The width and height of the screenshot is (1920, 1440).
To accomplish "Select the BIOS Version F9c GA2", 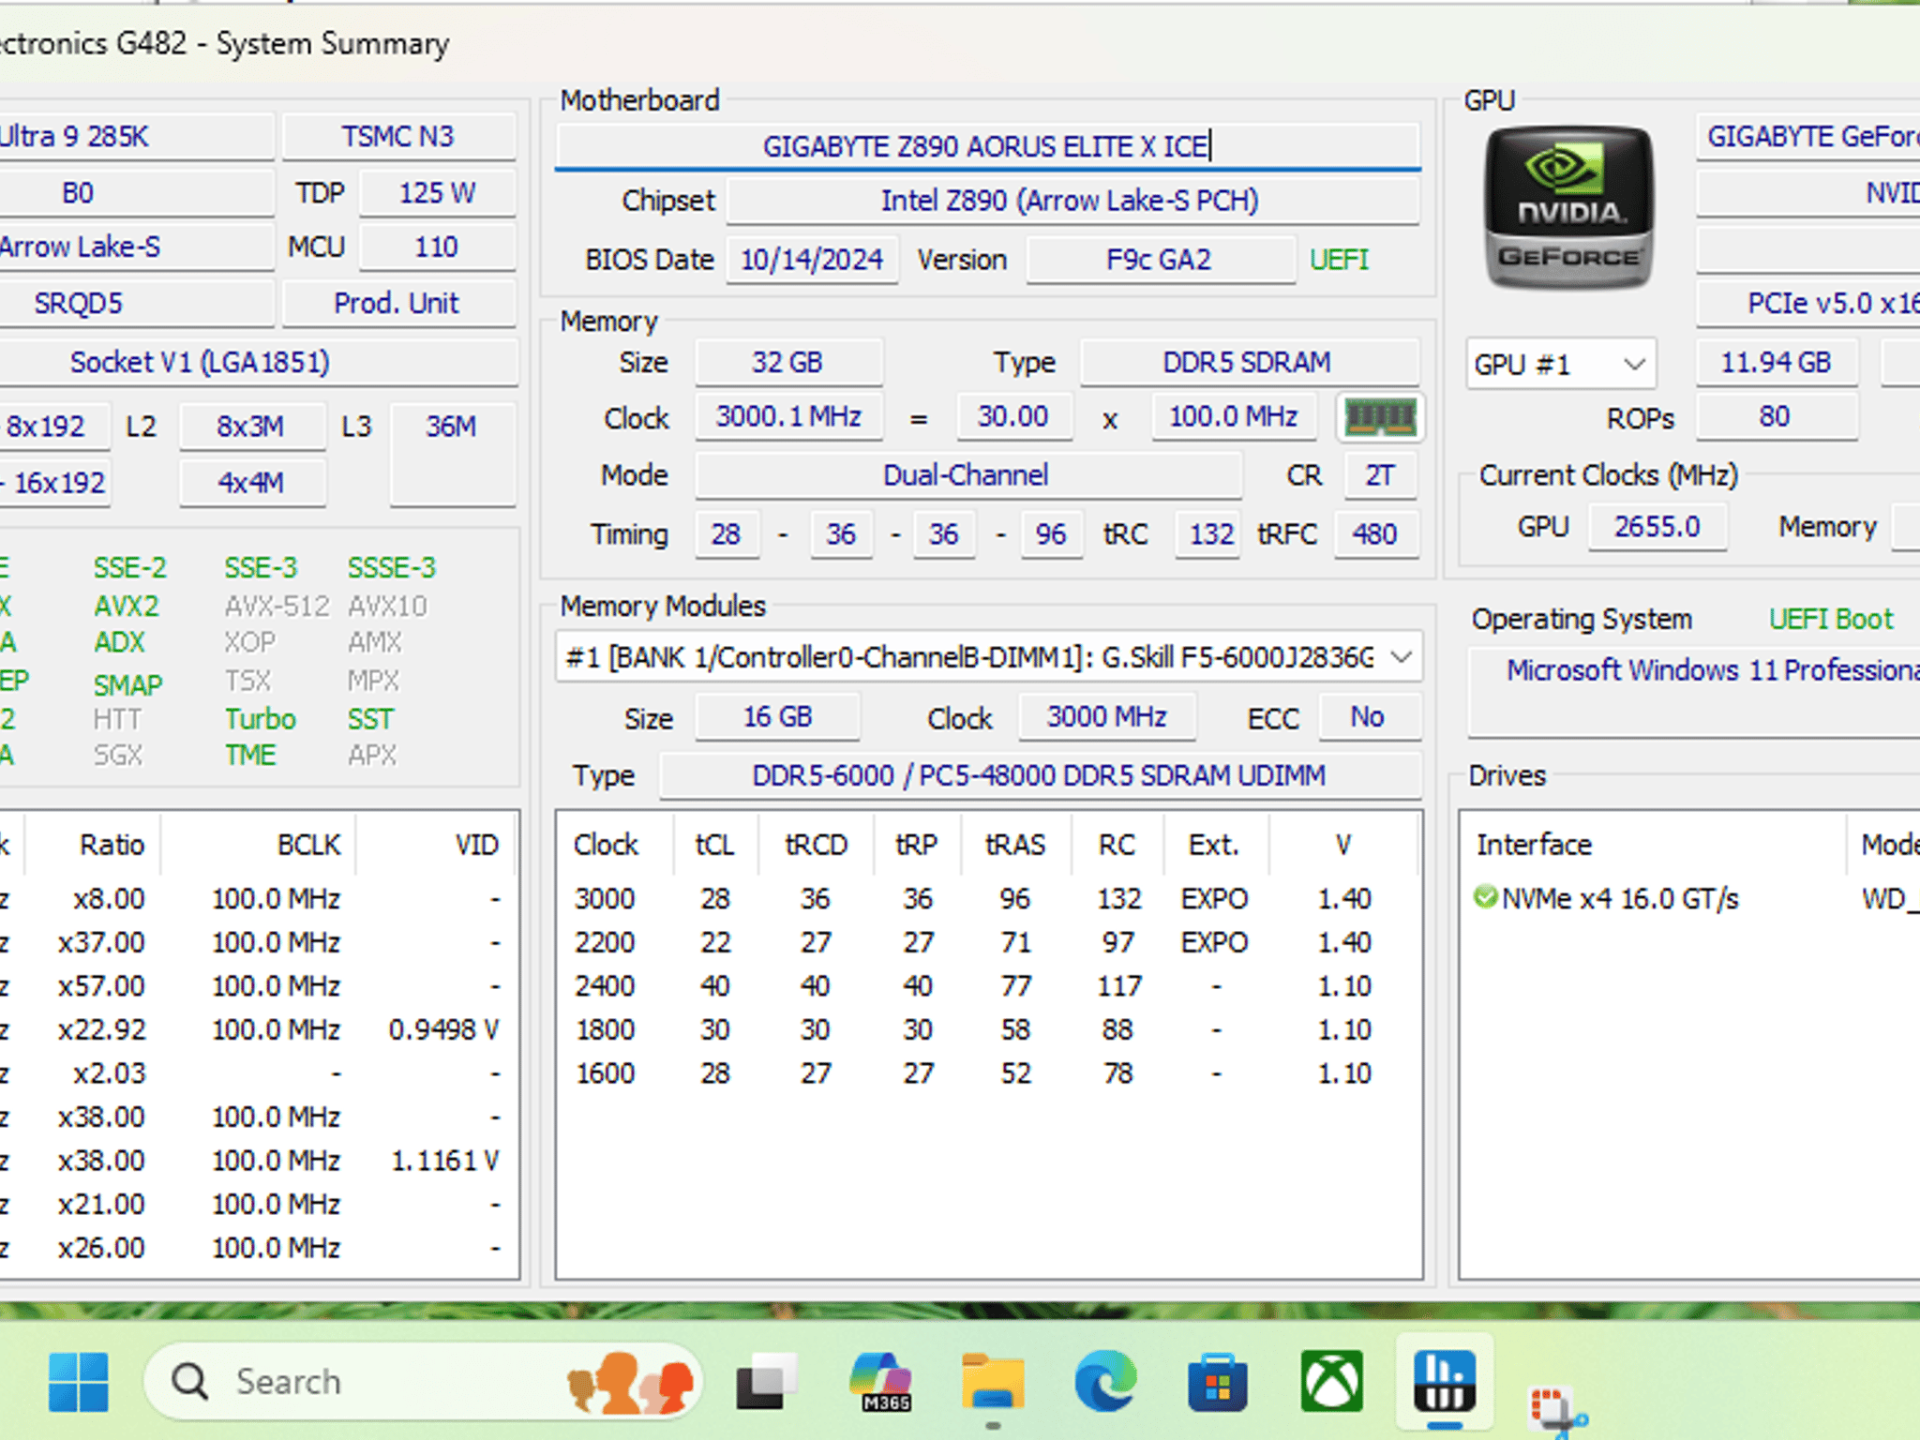I will (x=1160, y=259).
